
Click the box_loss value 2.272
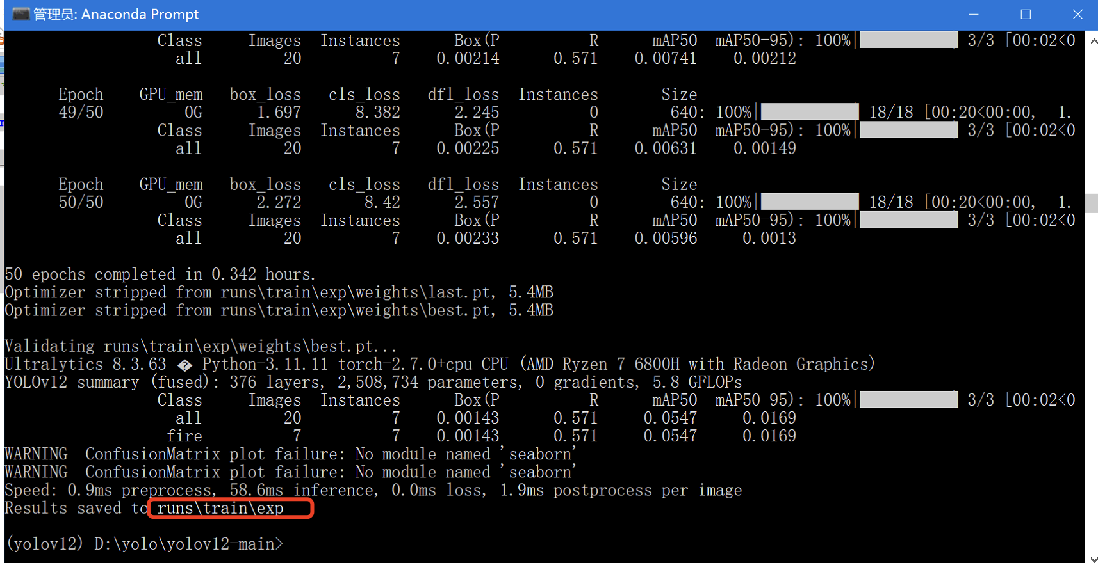click(279, 202)
